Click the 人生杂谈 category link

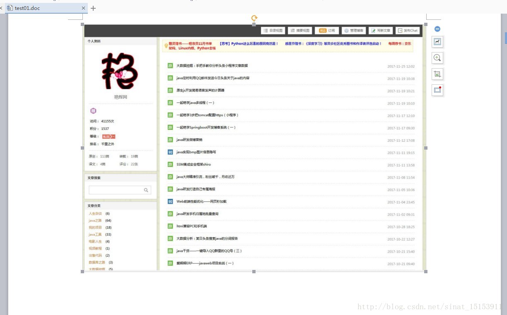(x=95, y=214)
